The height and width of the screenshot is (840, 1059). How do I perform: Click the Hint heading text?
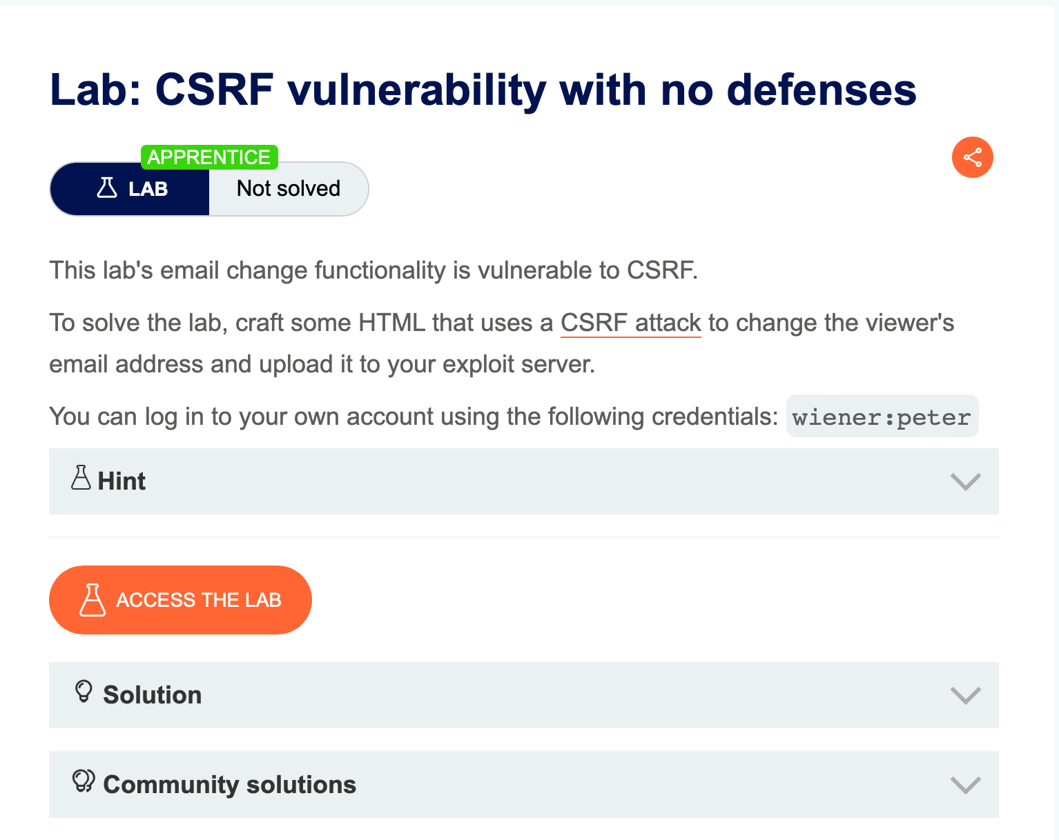(122, 481)
